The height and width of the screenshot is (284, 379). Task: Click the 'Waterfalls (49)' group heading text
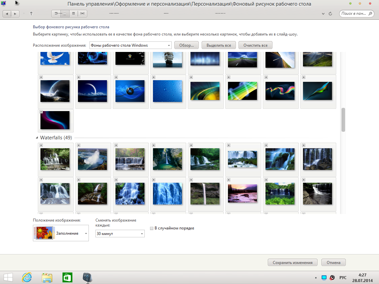pos(56,138)
